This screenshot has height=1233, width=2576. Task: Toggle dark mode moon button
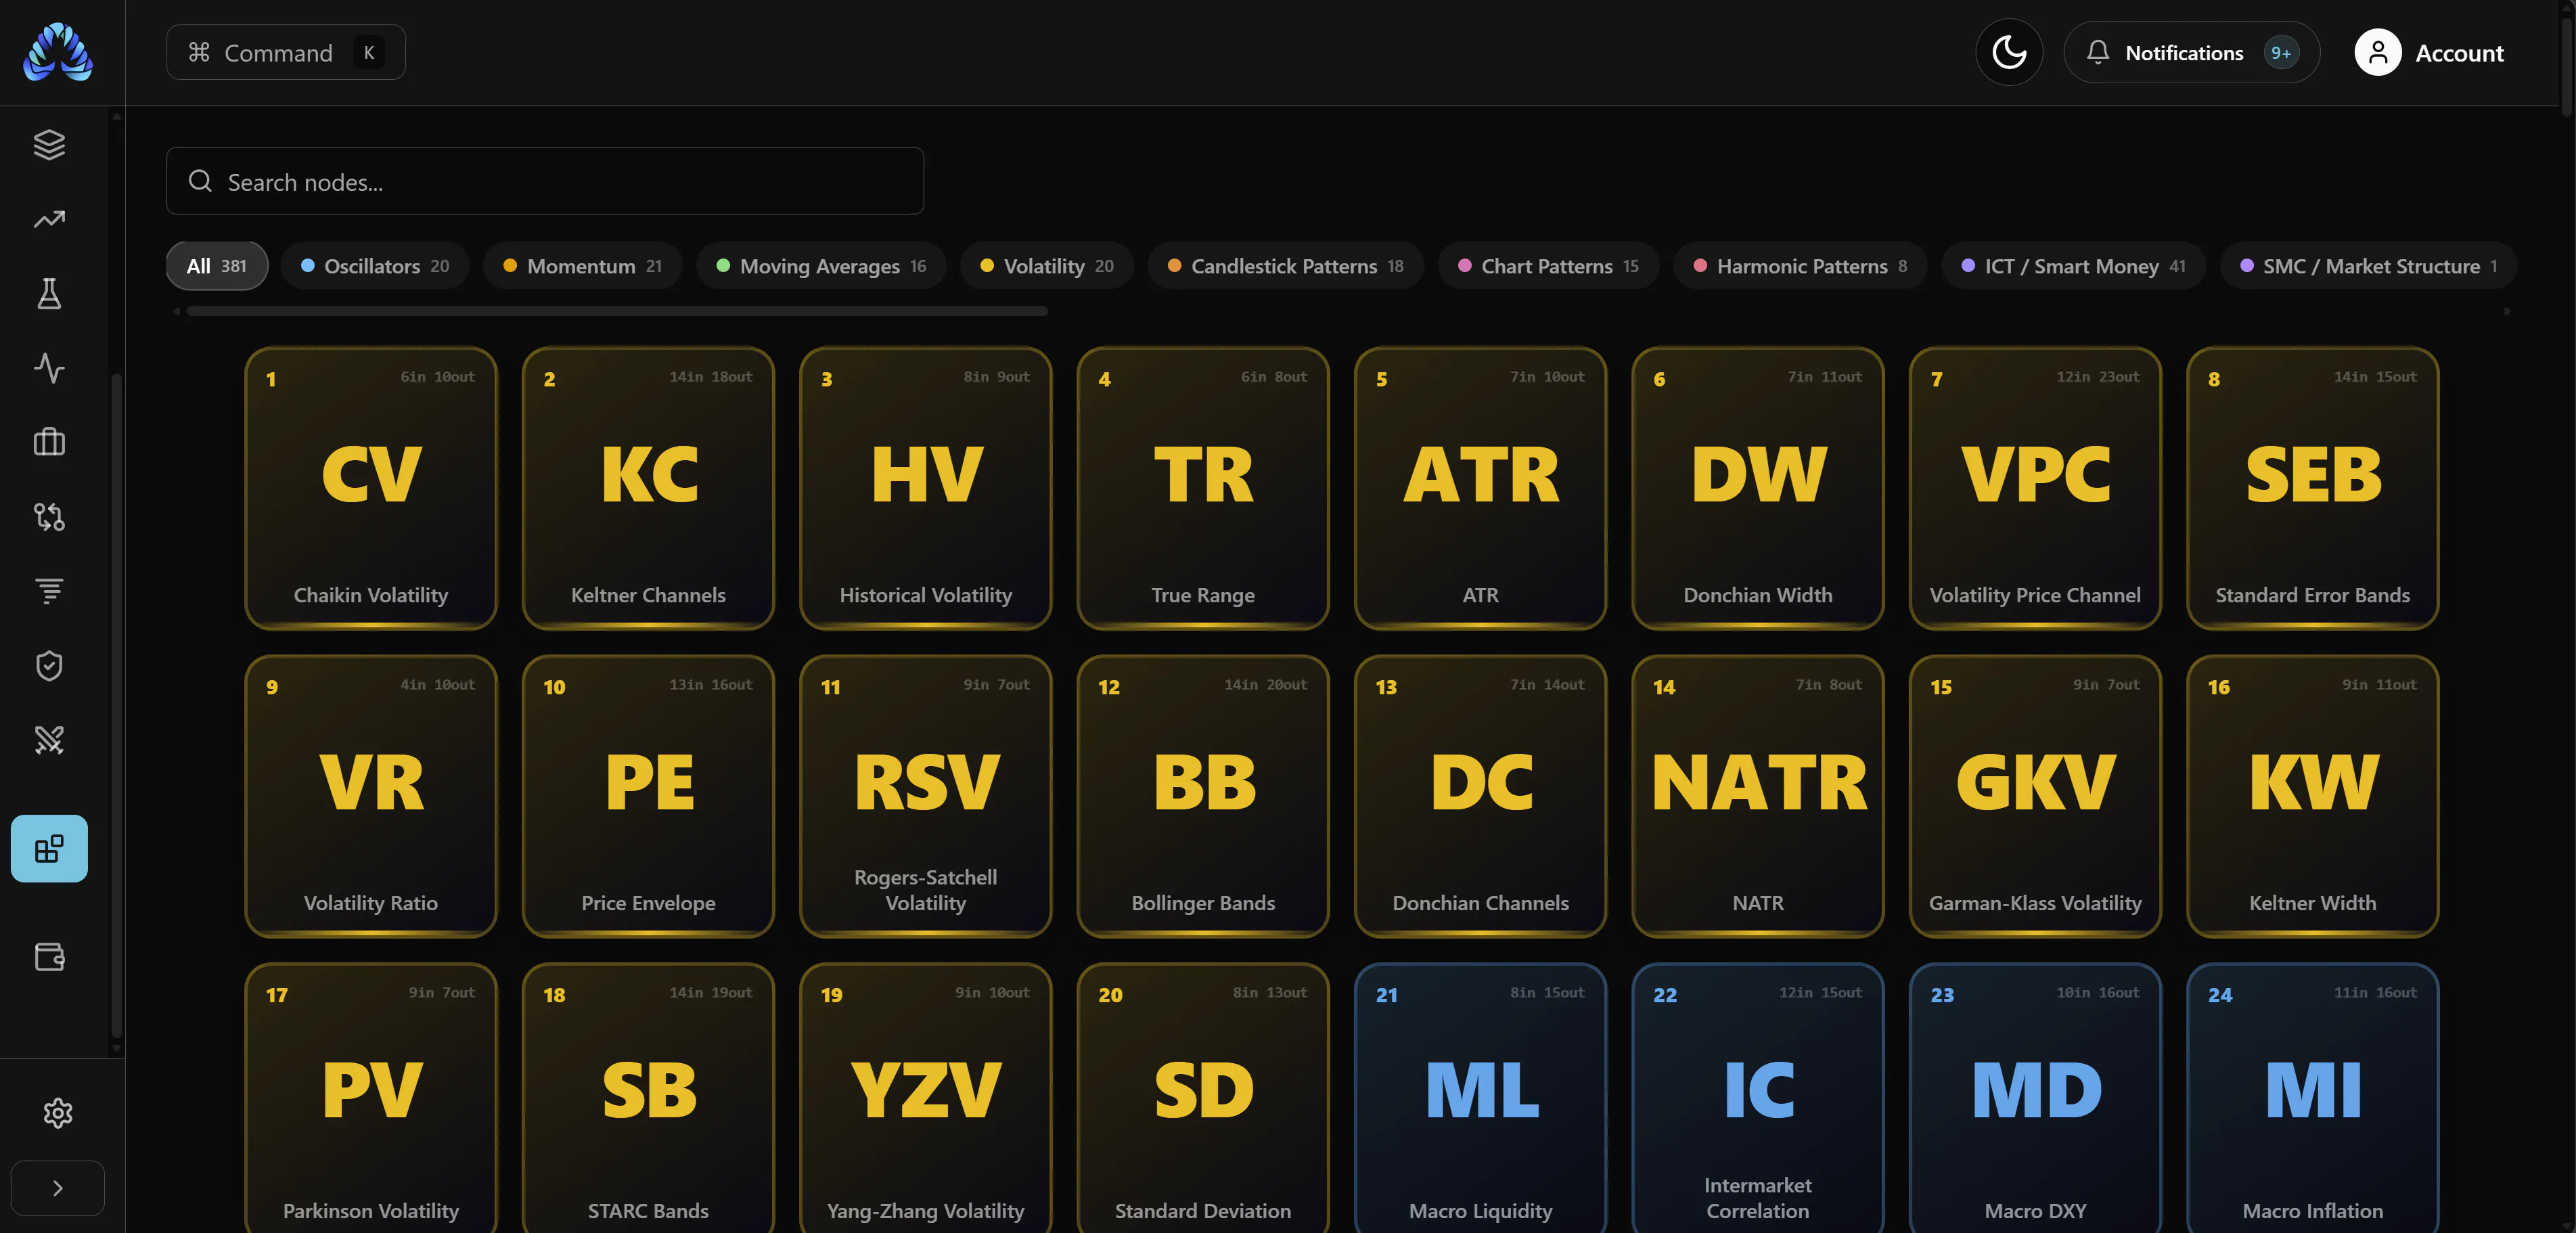pos(2009,52)
